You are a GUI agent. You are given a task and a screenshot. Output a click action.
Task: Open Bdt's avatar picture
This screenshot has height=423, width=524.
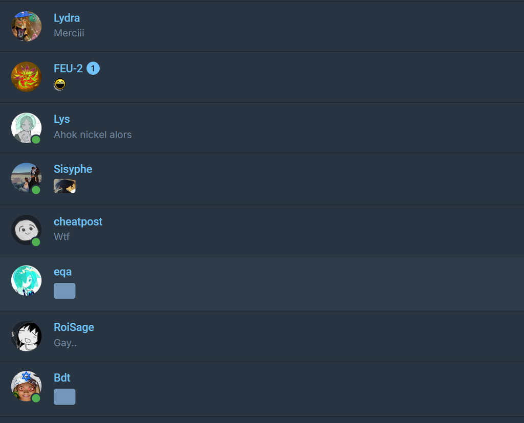coord(26,386)
